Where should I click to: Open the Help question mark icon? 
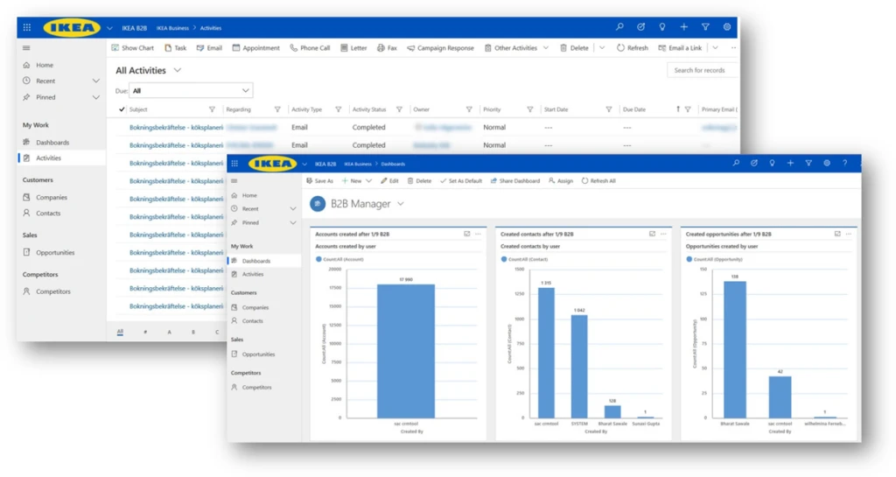(844, 163)
